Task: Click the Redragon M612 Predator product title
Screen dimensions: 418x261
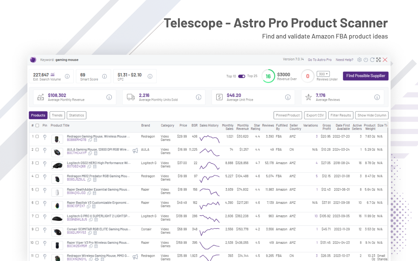Action: [x=98, y=176]
